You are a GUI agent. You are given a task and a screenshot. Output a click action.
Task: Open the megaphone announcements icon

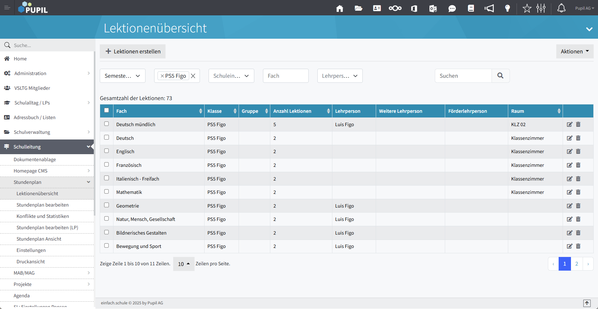489,8
